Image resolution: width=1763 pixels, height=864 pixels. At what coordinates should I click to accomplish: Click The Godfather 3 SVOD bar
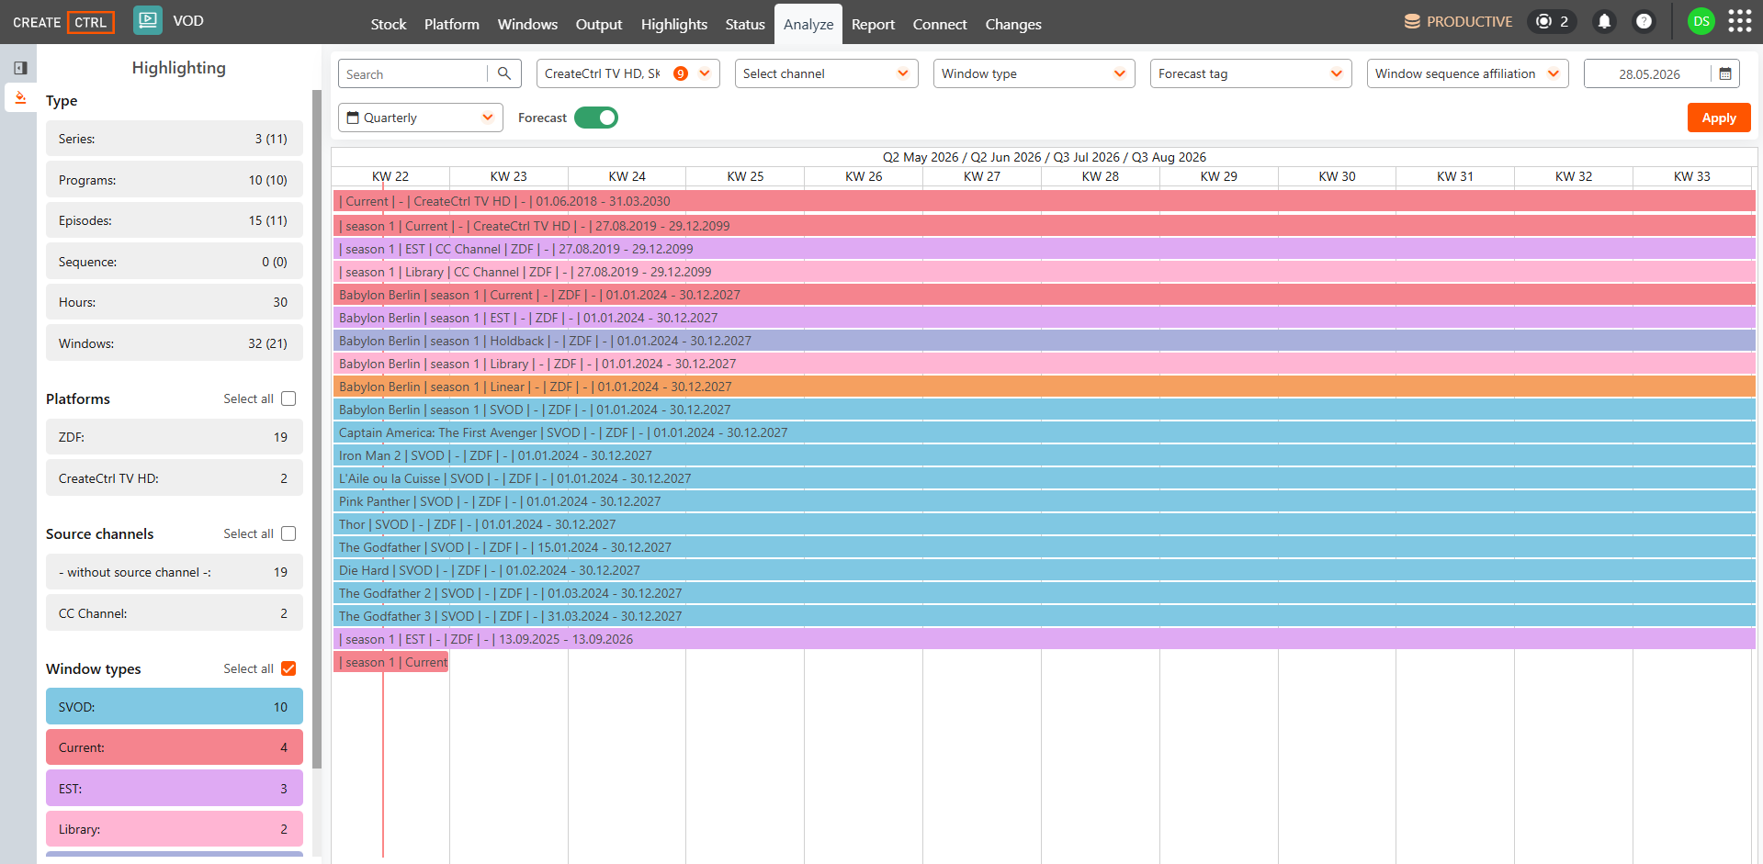click(1045, 616)
